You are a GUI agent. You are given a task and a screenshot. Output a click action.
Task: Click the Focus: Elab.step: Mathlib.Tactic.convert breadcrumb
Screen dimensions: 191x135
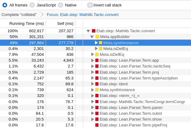tap(83, 15)
